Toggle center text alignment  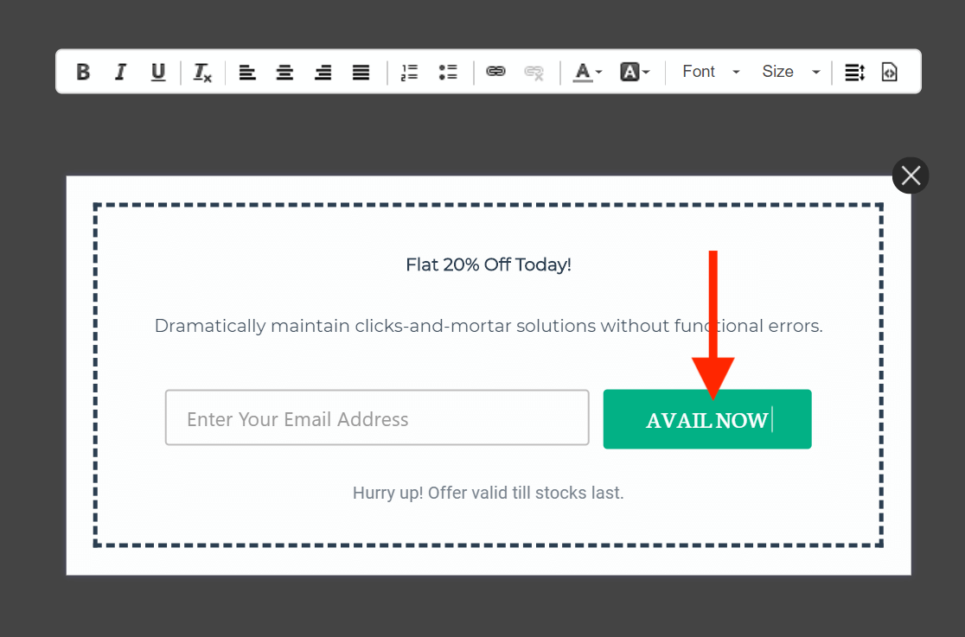(x=284, y=72)
